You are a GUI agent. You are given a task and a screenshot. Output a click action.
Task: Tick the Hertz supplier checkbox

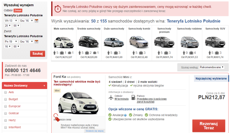[6, 120]
